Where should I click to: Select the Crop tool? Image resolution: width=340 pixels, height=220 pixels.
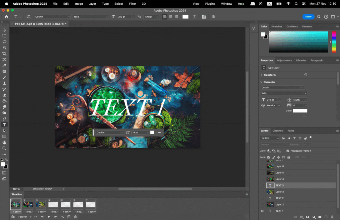tap(4, 54)
